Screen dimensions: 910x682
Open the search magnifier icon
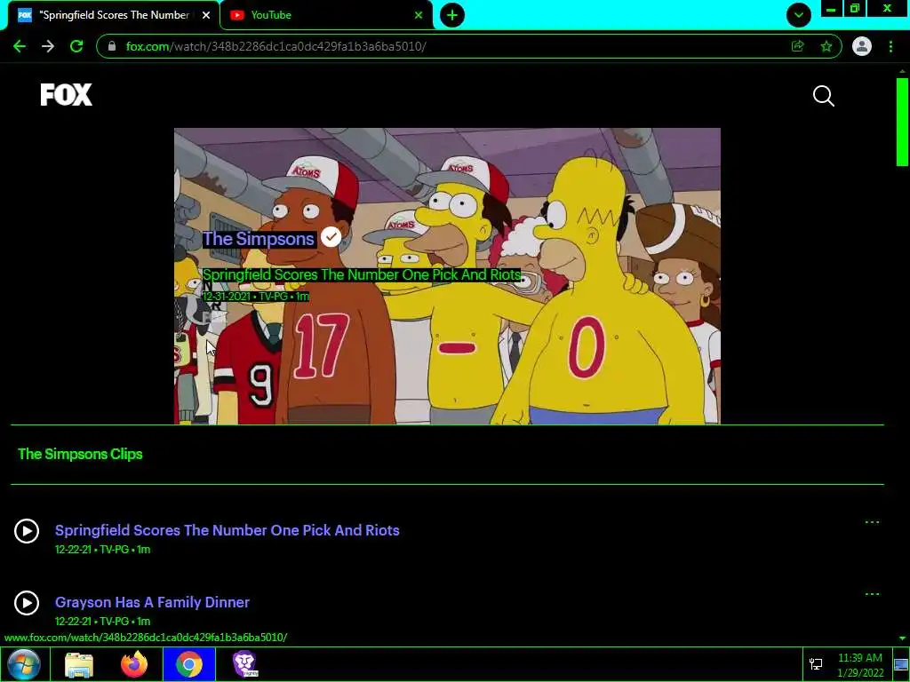824,96
